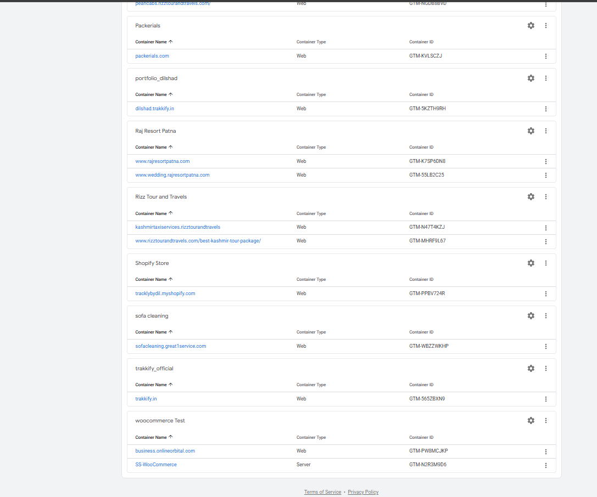The image size is (597, 497).
Task: Open more options for sofa cleaning account
Action: (x=545, y=315)
